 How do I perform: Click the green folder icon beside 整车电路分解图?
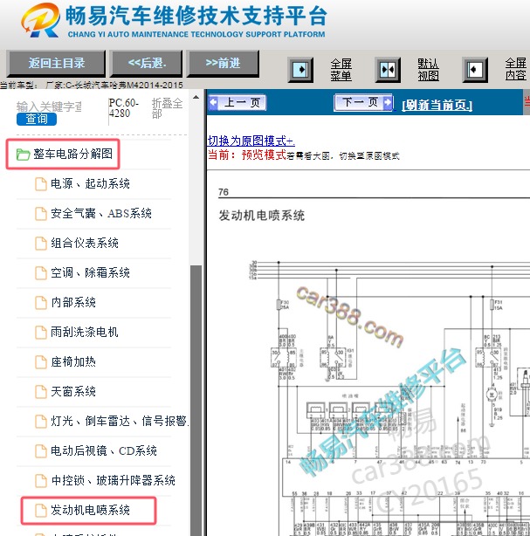pyautogui.click(x=24, y=155)
